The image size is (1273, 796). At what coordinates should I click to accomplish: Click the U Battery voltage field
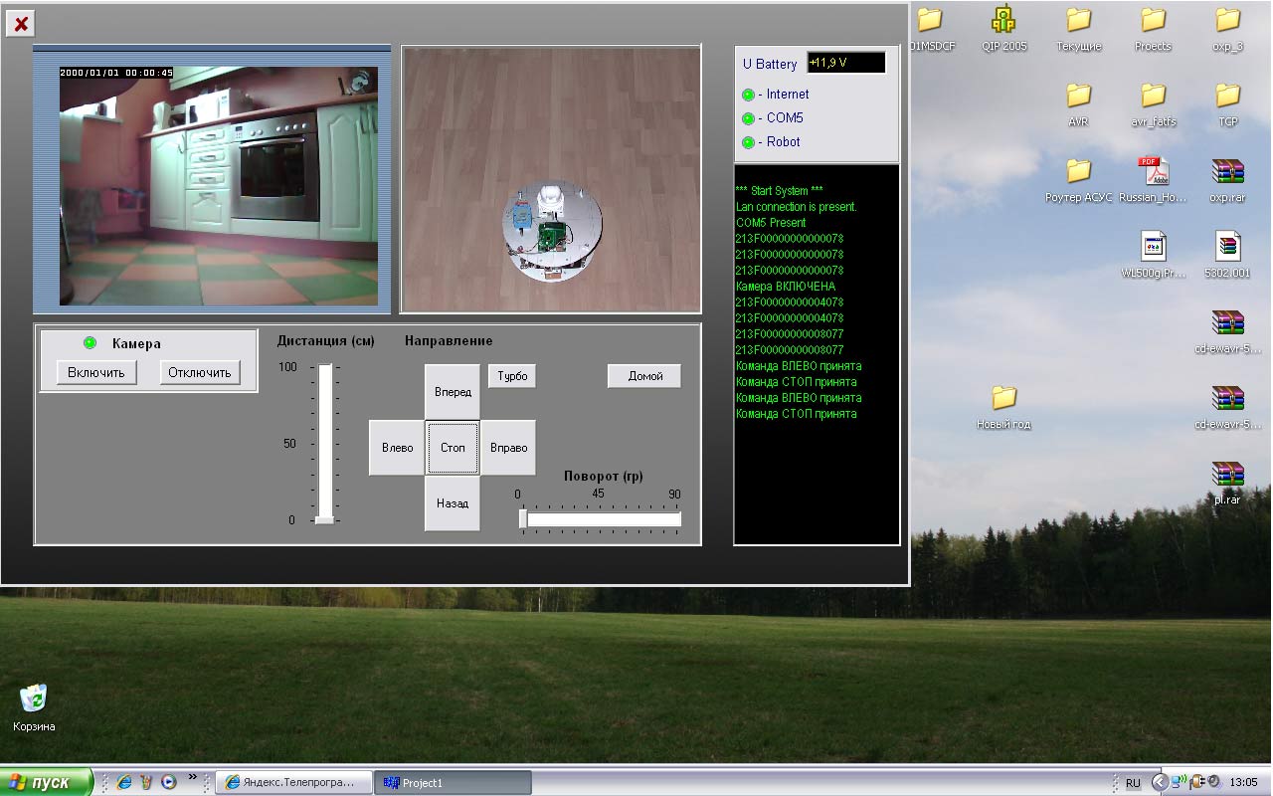[845, 63]
